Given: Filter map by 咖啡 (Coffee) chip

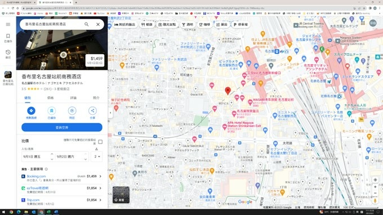Looking at the screenshot, I should [x=204, y=24].
